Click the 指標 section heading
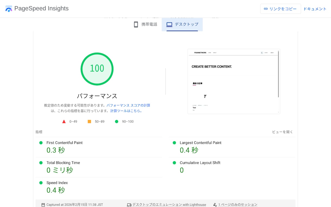This screenshot has width=331, height=207. click(39, 132)
